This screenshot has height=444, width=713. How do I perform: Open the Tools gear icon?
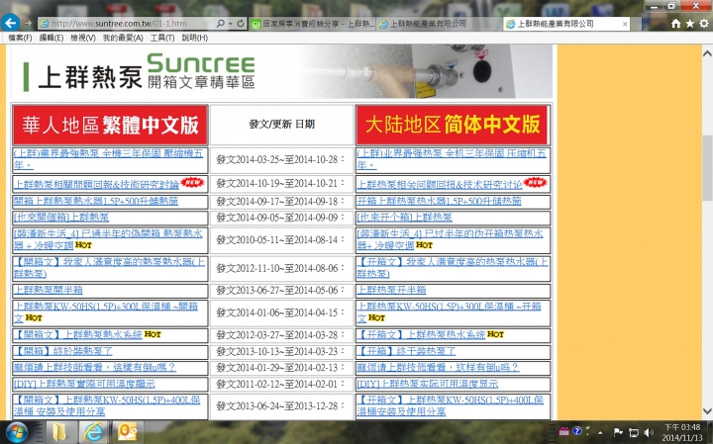704,23
